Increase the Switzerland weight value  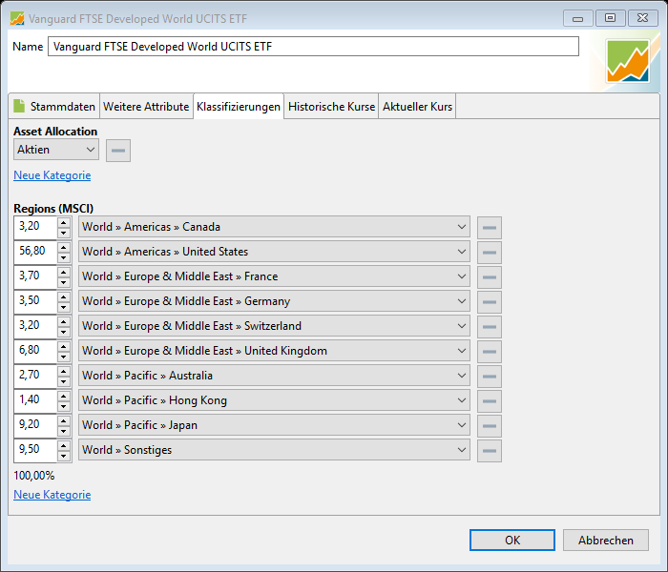(64, 321)
